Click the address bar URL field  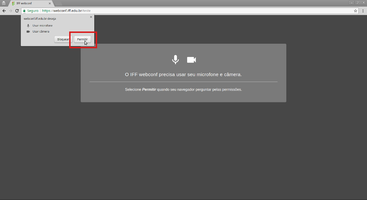(190, 11)
